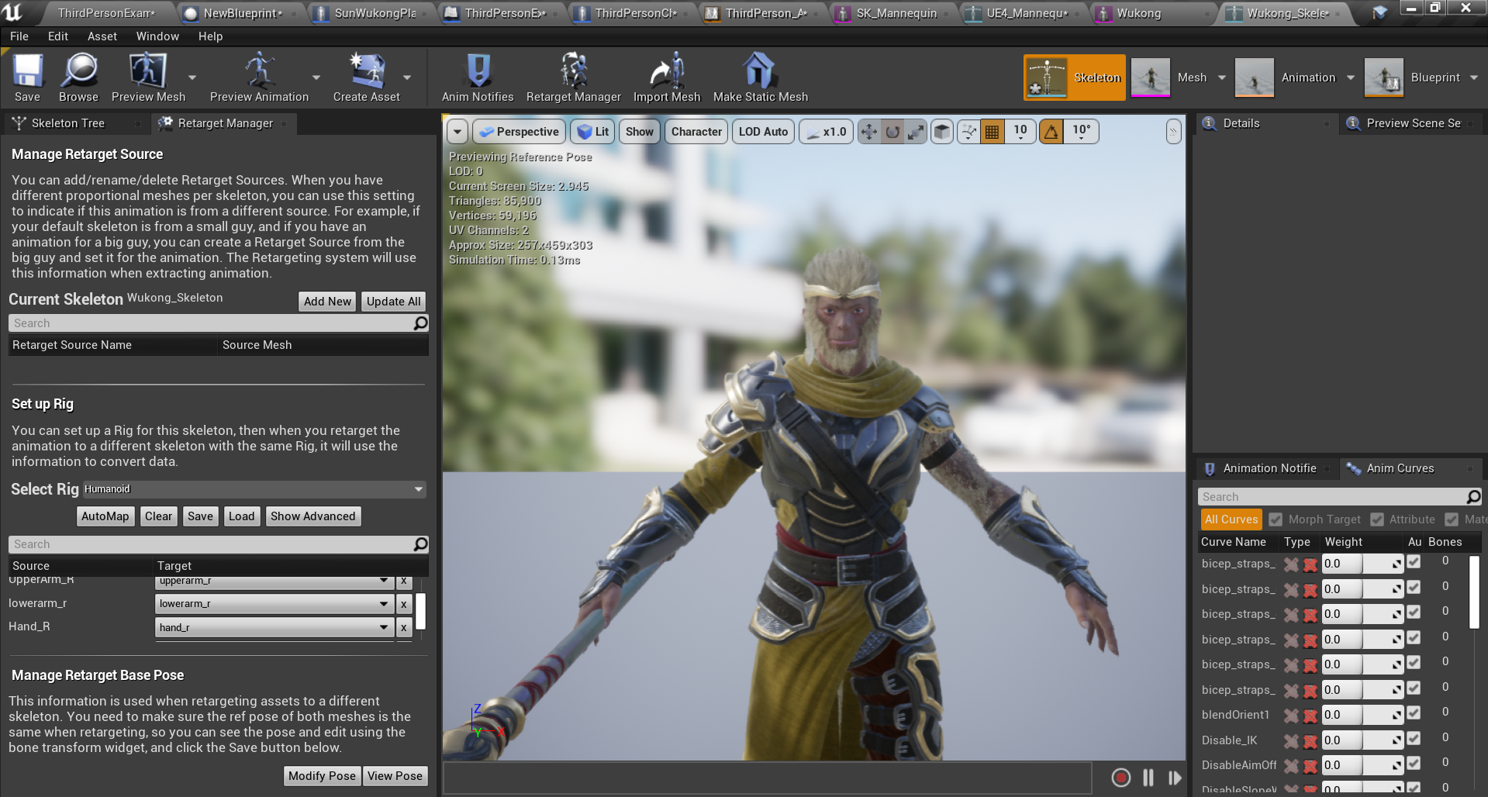Open Preview Mesh dropdown arrow
The width and height of the screenshot is (1488, 797).
pos(192,78)
